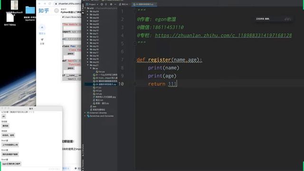Open the top-left desktop image file

[14, 5]
